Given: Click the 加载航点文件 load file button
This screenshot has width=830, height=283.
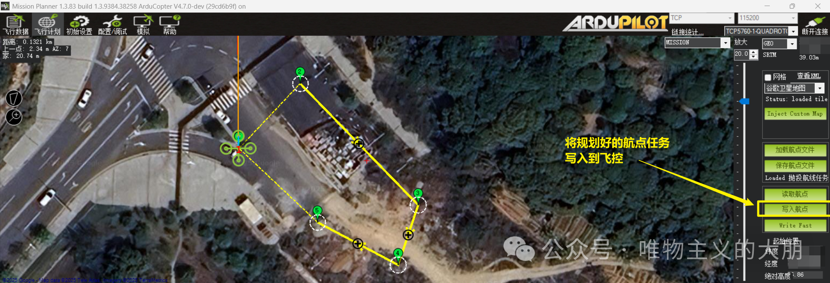Looking at the screenshot, I should [x=795, y=150].
